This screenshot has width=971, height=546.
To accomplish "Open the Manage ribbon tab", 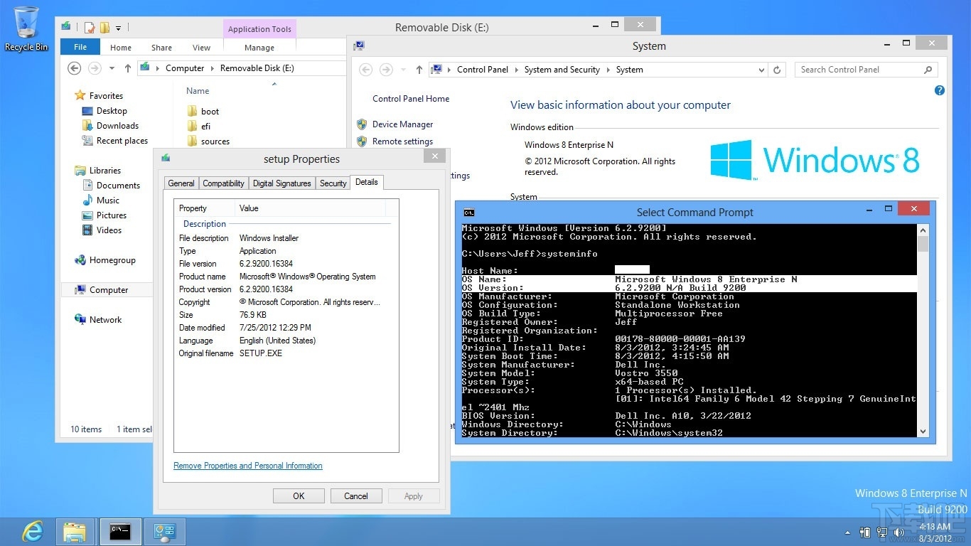I will pos(259,47).
